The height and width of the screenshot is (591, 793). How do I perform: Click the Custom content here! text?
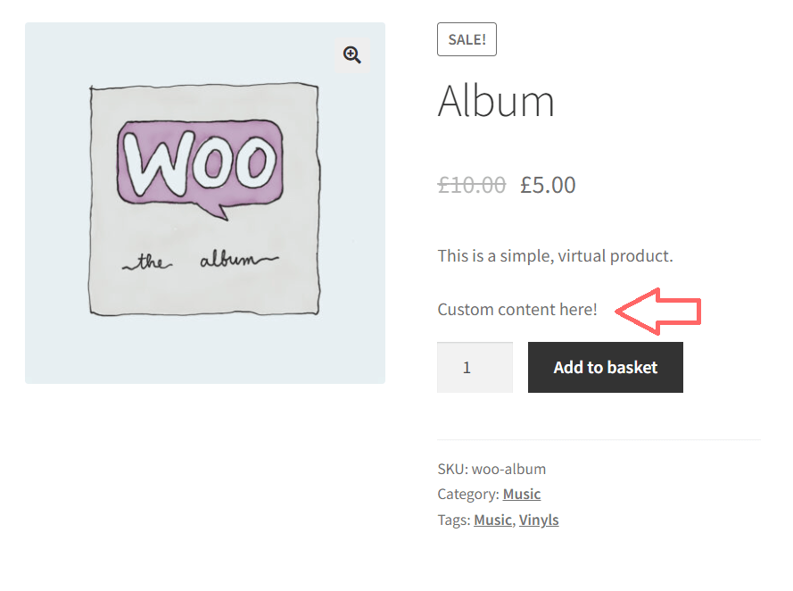[x=516, y=309]
